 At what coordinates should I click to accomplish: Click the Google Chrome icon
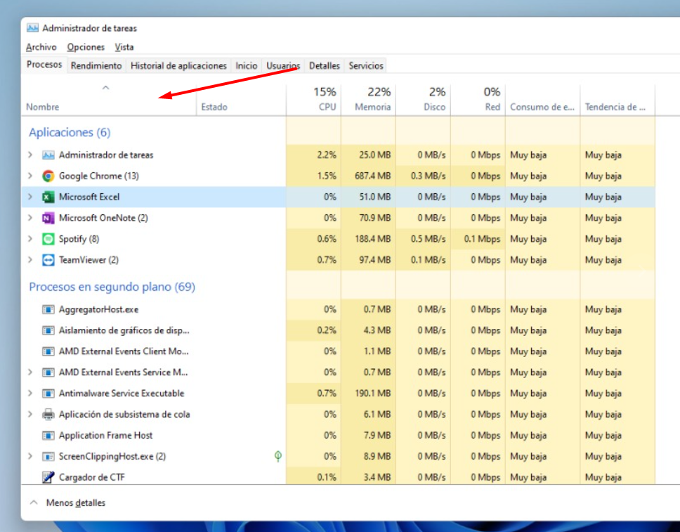pyautogui.click(x=48, y=176)
